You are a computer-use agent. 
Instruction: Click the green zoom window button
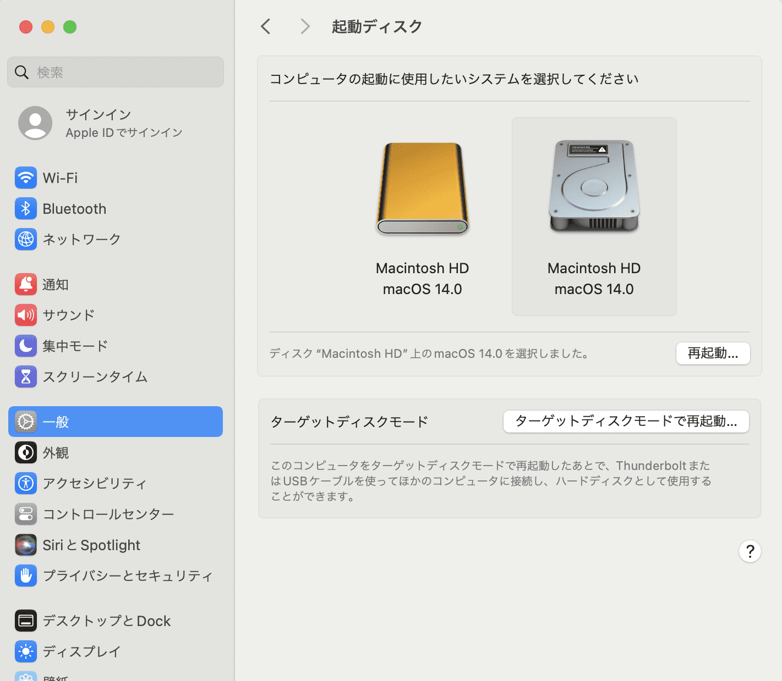(x=70, y=27)
